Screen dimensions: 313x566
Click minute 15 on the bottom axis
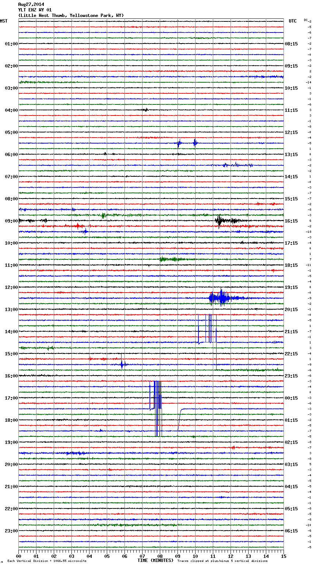284,556
